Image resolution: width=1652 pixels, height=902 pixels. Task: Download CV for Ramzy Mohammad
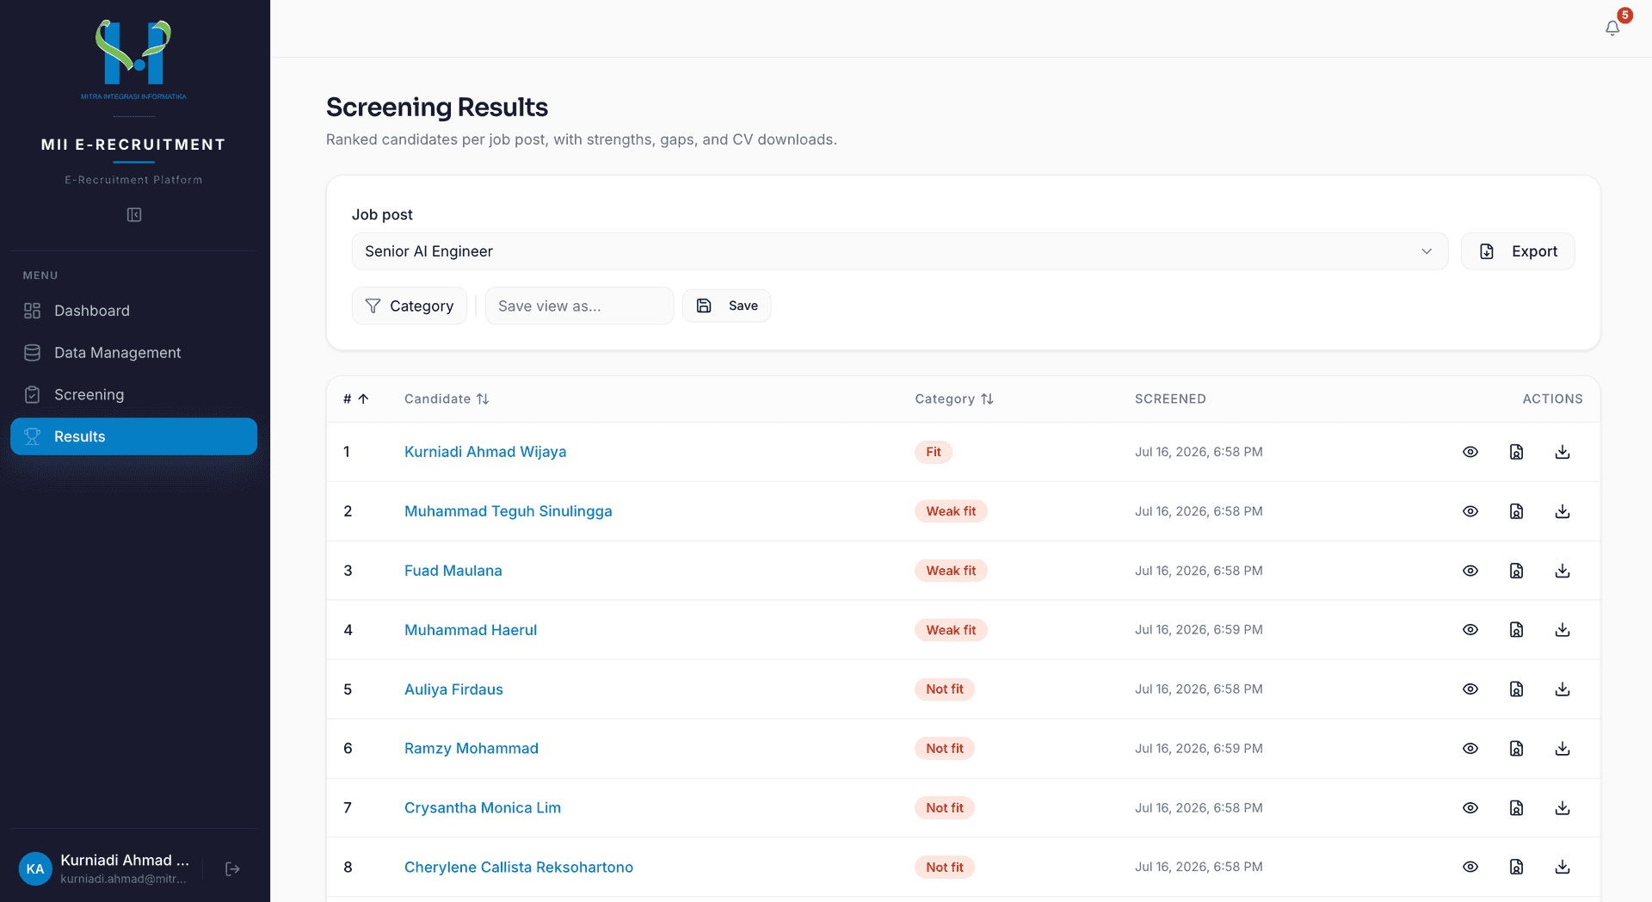(x=1563, y=749)
